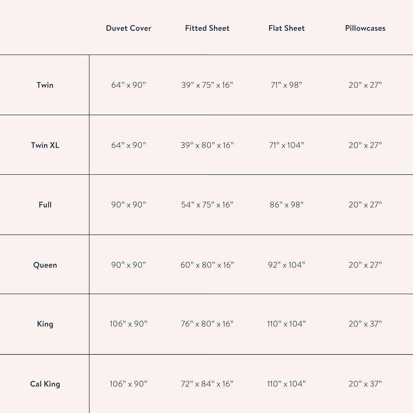Click the Full row label

pos(45,205)
